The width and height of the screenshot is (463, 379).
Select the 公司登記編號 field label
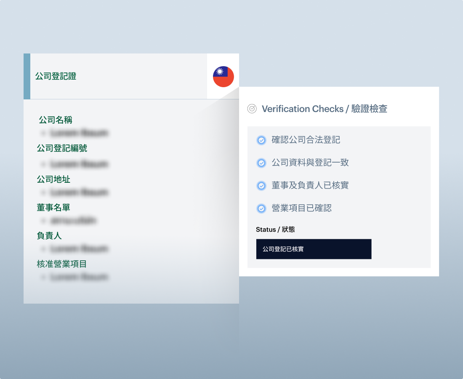(62, 148)
